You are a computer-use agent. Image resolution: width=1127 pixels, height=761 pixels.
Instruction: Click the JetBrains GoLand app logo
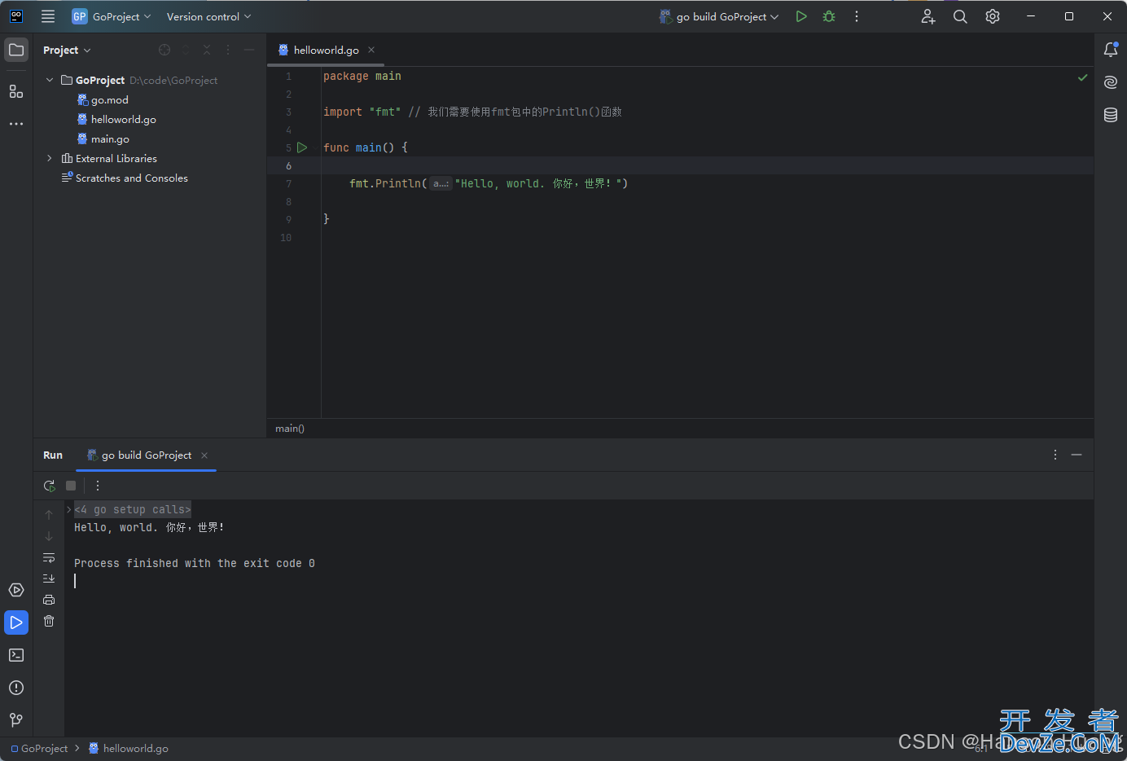[x=16, y=16]
